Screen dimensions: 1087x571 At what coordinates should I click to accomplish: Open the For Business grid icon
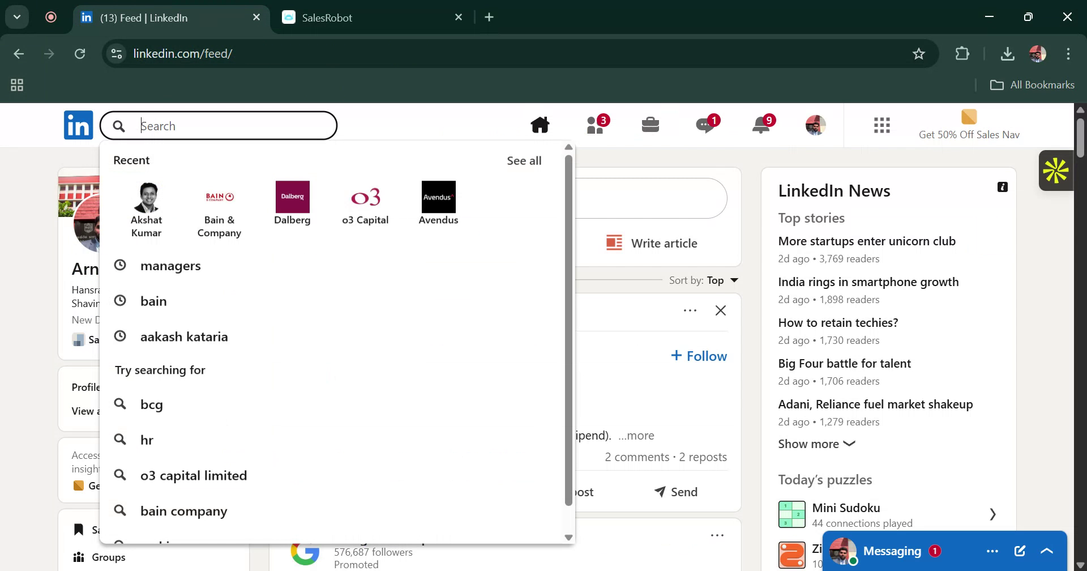click(x=881, y=125)
